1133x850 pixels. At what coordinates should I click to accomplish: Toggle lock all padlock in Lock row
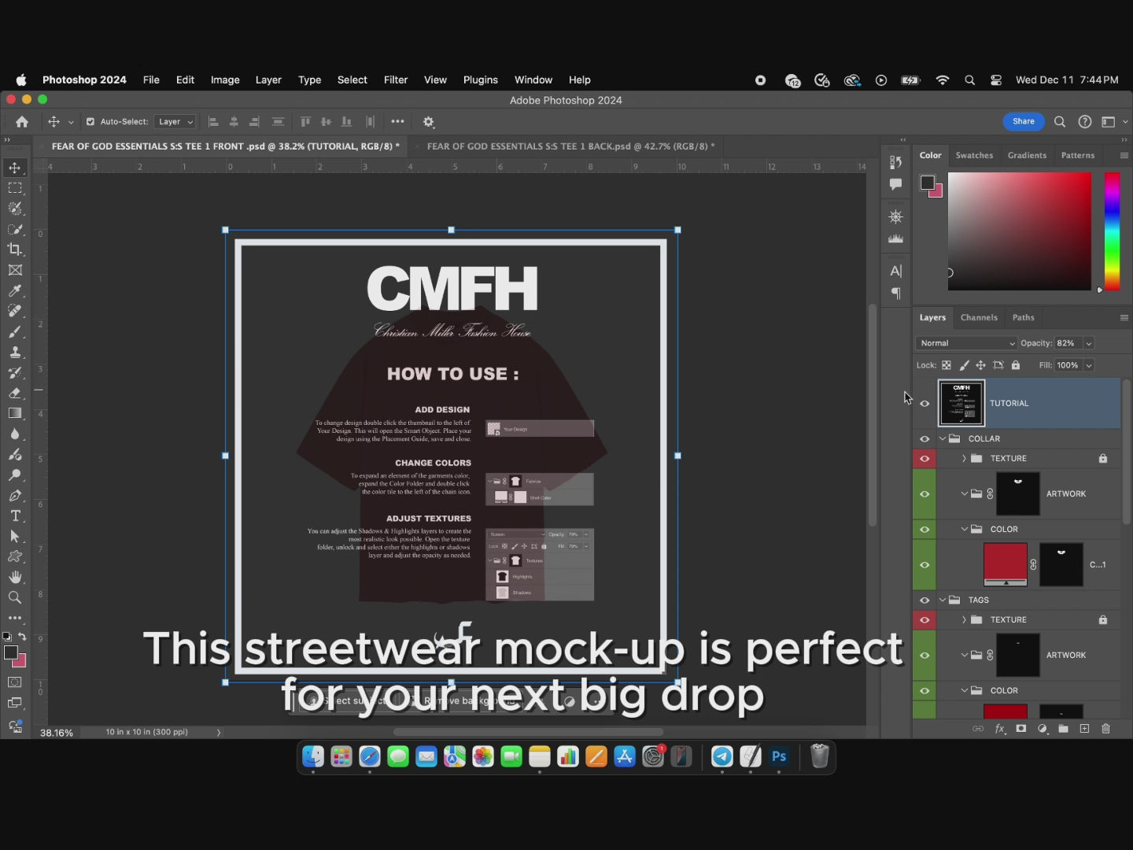coord(1016,365)
